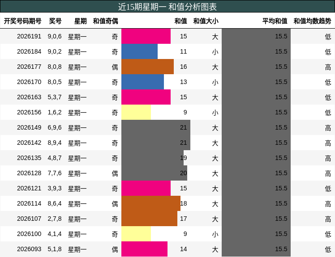The width and height of the screenshot is (335, 257).
Task: Click the 低 trend cell in row 2026121
Action: click(x=328, y=189)
